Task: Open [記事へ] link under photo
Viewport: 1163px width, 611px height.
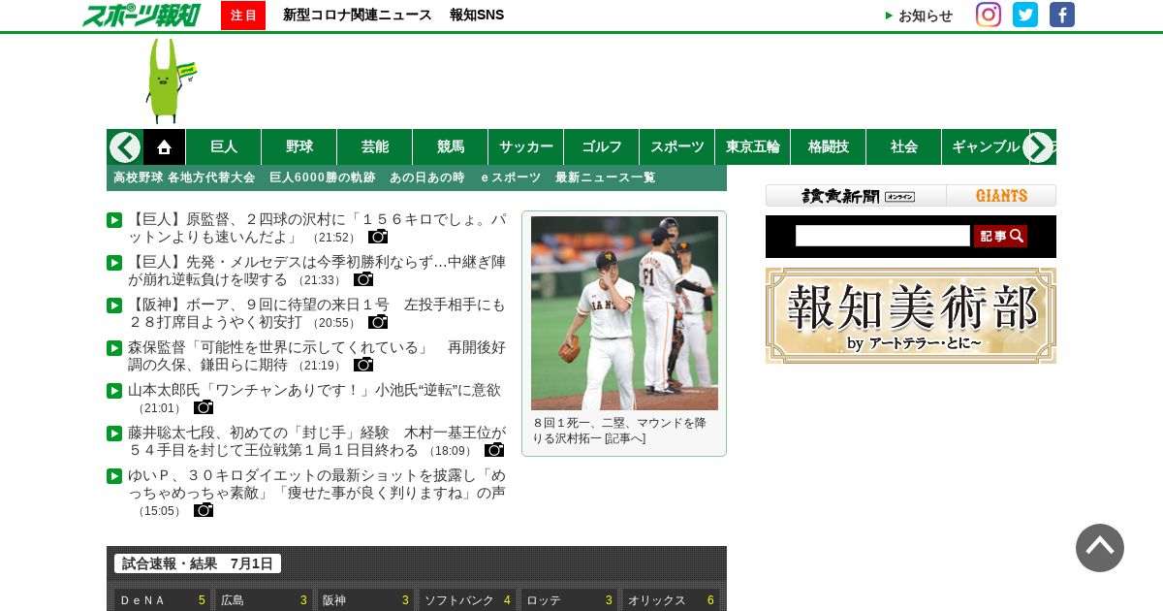Action: [624, 438]
